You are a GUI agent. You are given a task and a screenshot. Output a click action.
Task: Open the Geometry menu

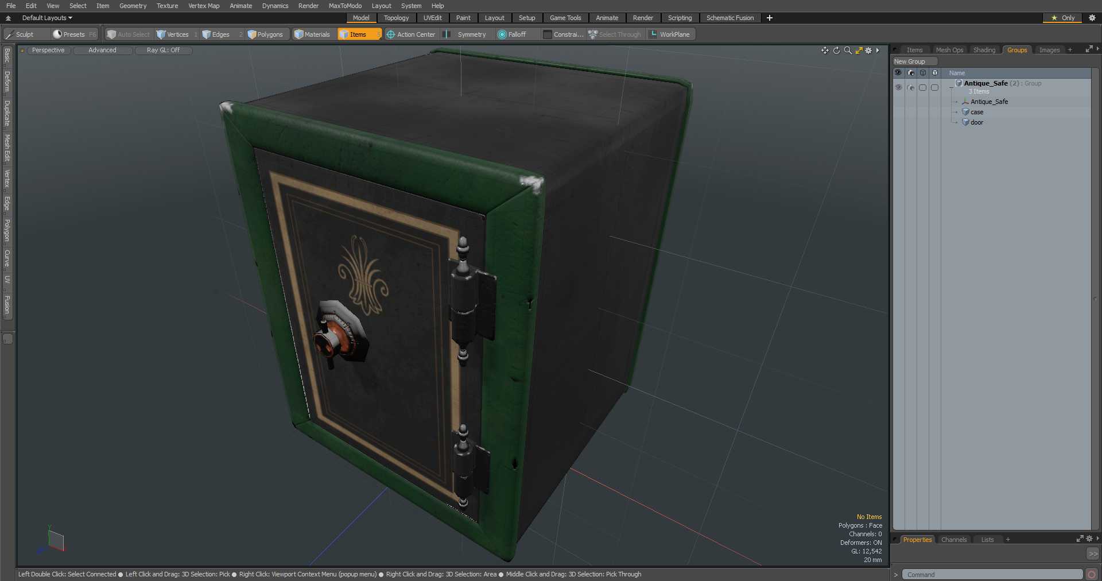tap(133, 6)
